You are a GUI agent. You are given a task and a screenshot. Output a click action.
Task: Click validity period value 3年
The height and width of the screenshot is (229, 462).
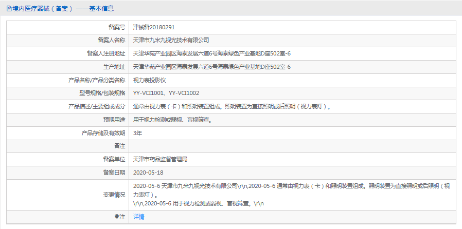137,133
